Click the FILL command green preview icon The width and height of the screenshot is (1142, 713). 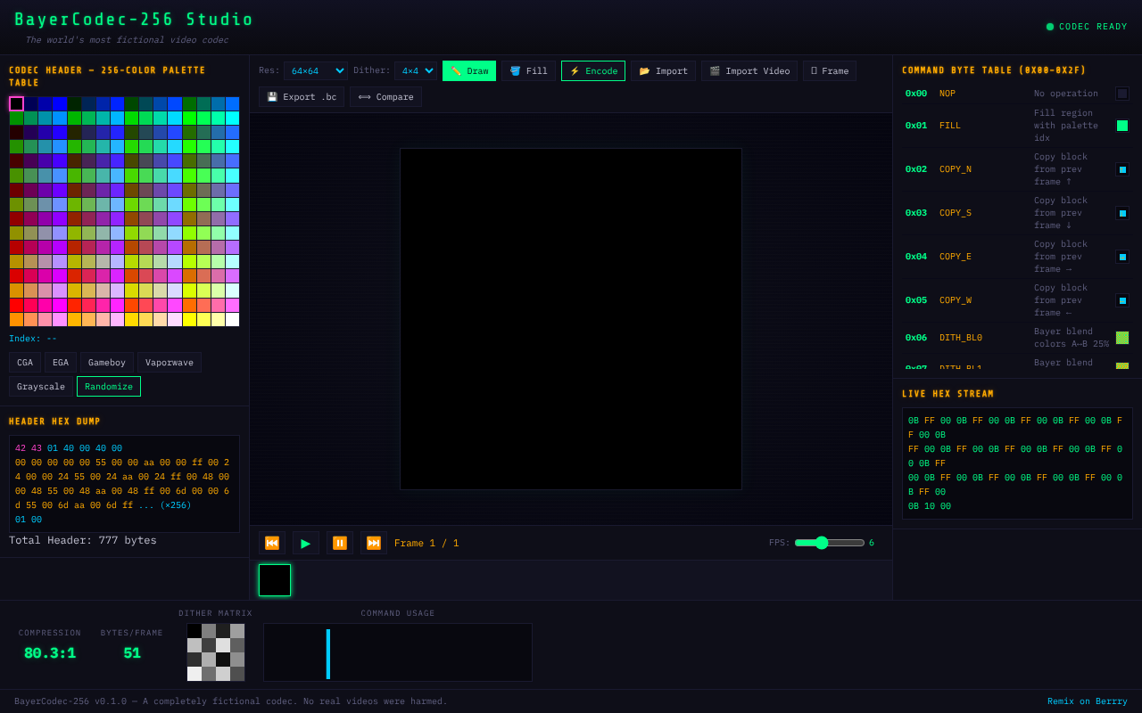coord(1122,126)
